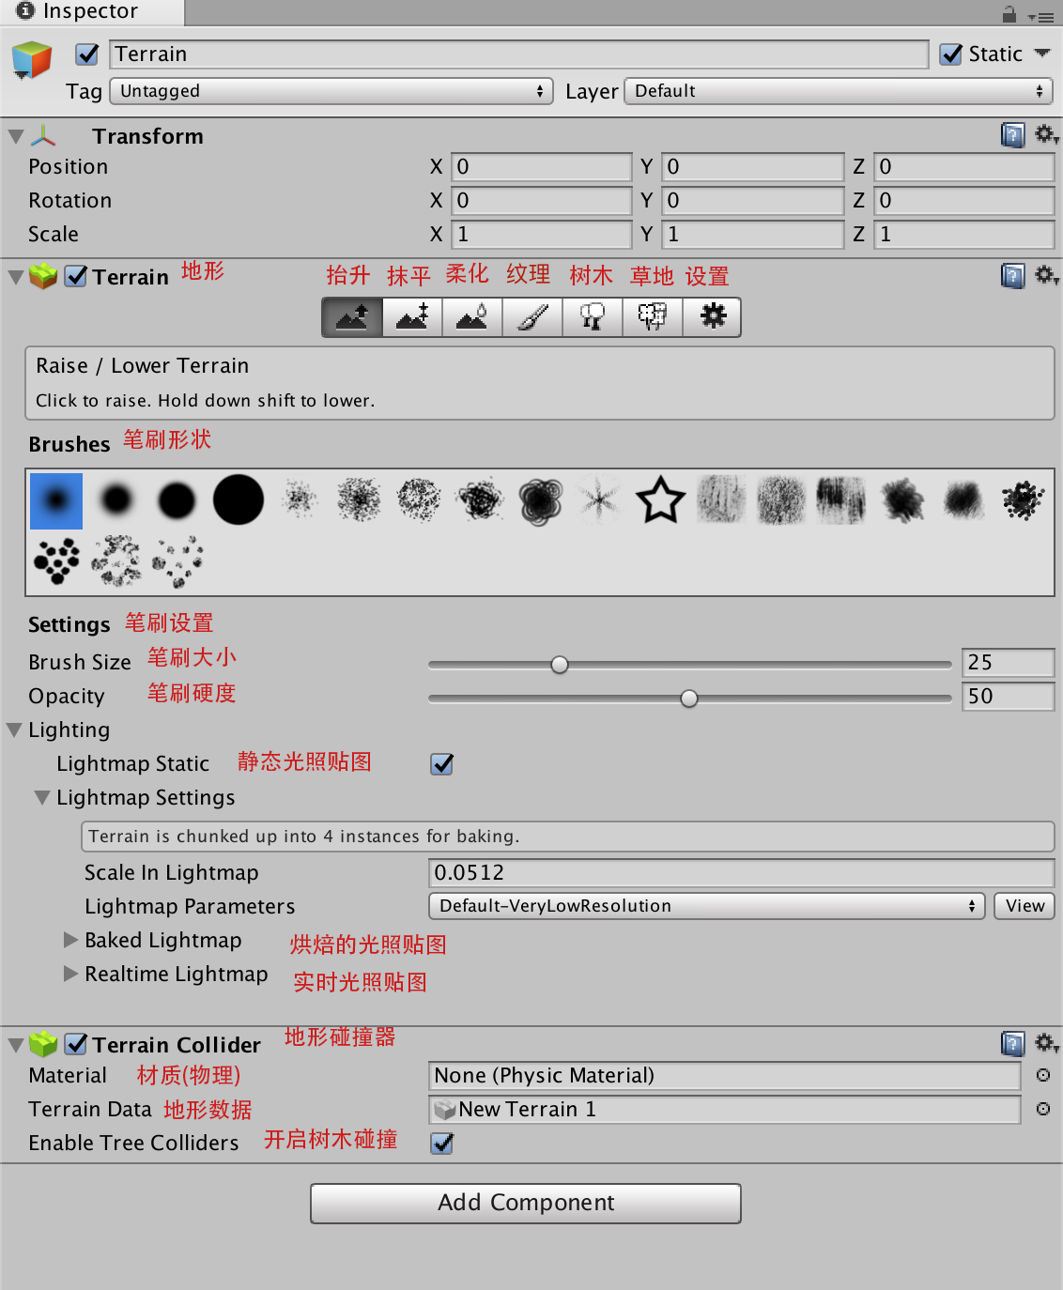Choose the large solid black circle brush
1063x1290 pixels.
(x=239, y=499)
